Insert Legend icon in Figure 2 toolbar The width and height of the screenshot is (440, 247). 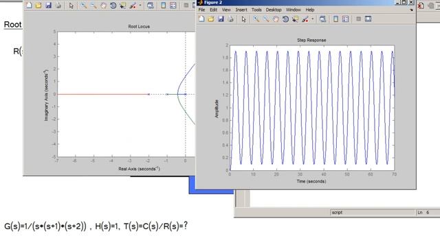[x=345, y=19]
